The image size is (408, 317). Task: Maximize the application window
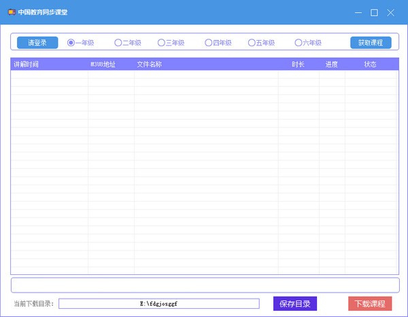coord(374,12)
